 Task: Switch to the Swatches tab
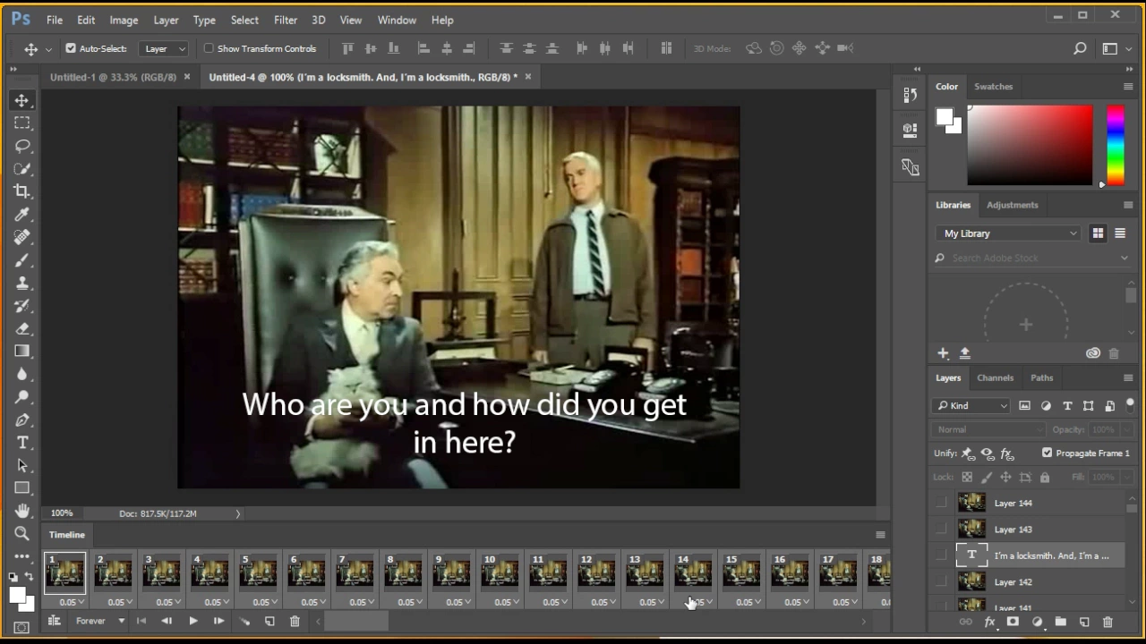(x=993, y=87)
